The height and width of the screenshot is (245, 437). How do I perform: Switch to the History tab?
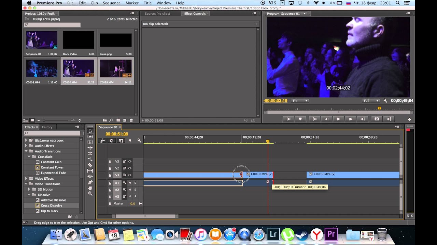coord(47,127)
